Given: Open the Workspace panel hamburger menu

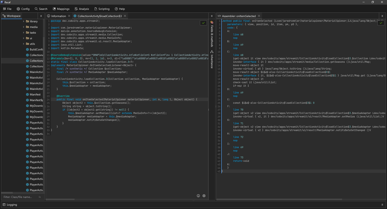Looking at the screenshot, I should pos(41,16).
